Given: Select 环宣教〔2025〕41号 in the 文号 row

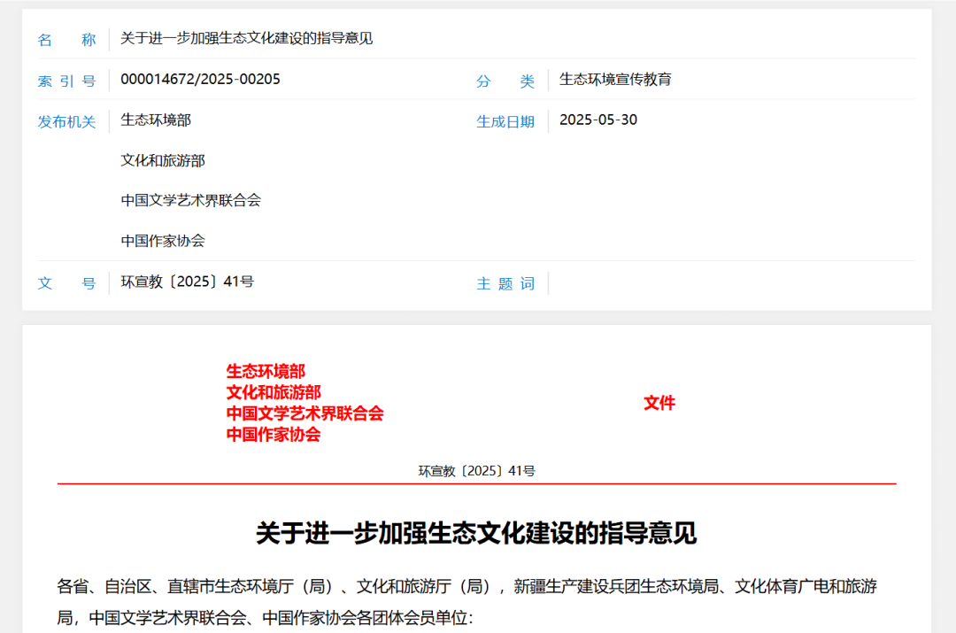Looking at the screenshot, I should click(x=187, y=282).
